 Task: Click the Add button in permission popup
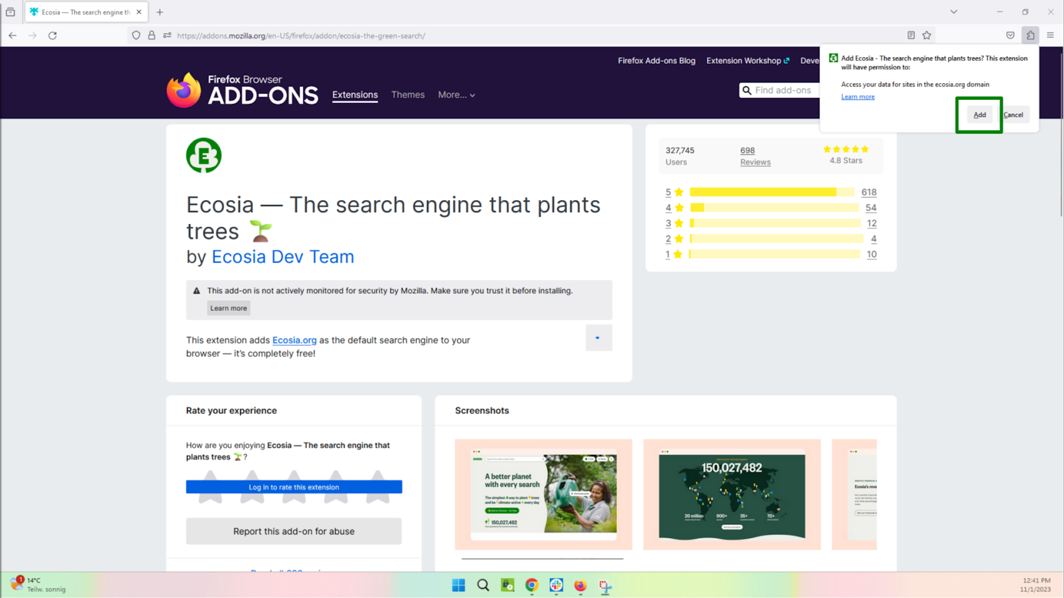(x=980, y=114)
